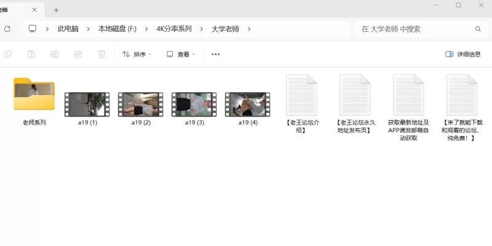Toggle the 详细信息 details pane
The image size is (492, 246).
[463, 54]
